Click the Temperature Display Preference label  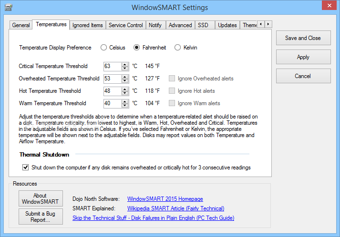(55, 48)
